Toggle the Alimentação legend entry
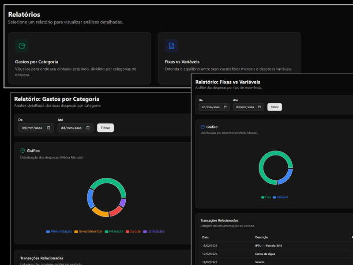353x265 pixels. [60, 231]
